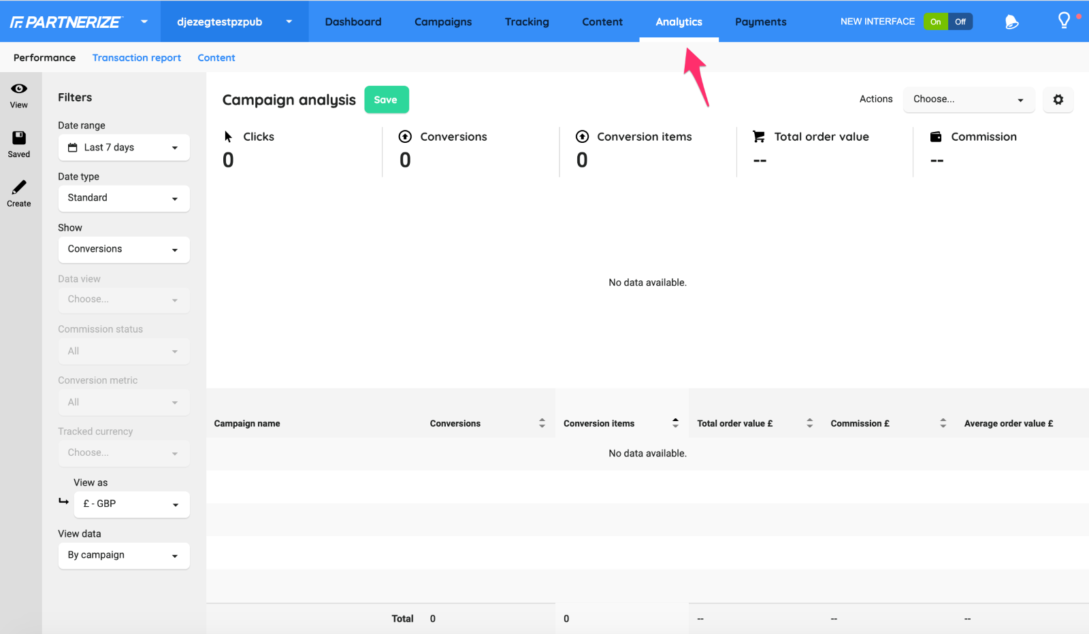
Task: Open the Show Conversions dropdown
Action: [124, 249]
